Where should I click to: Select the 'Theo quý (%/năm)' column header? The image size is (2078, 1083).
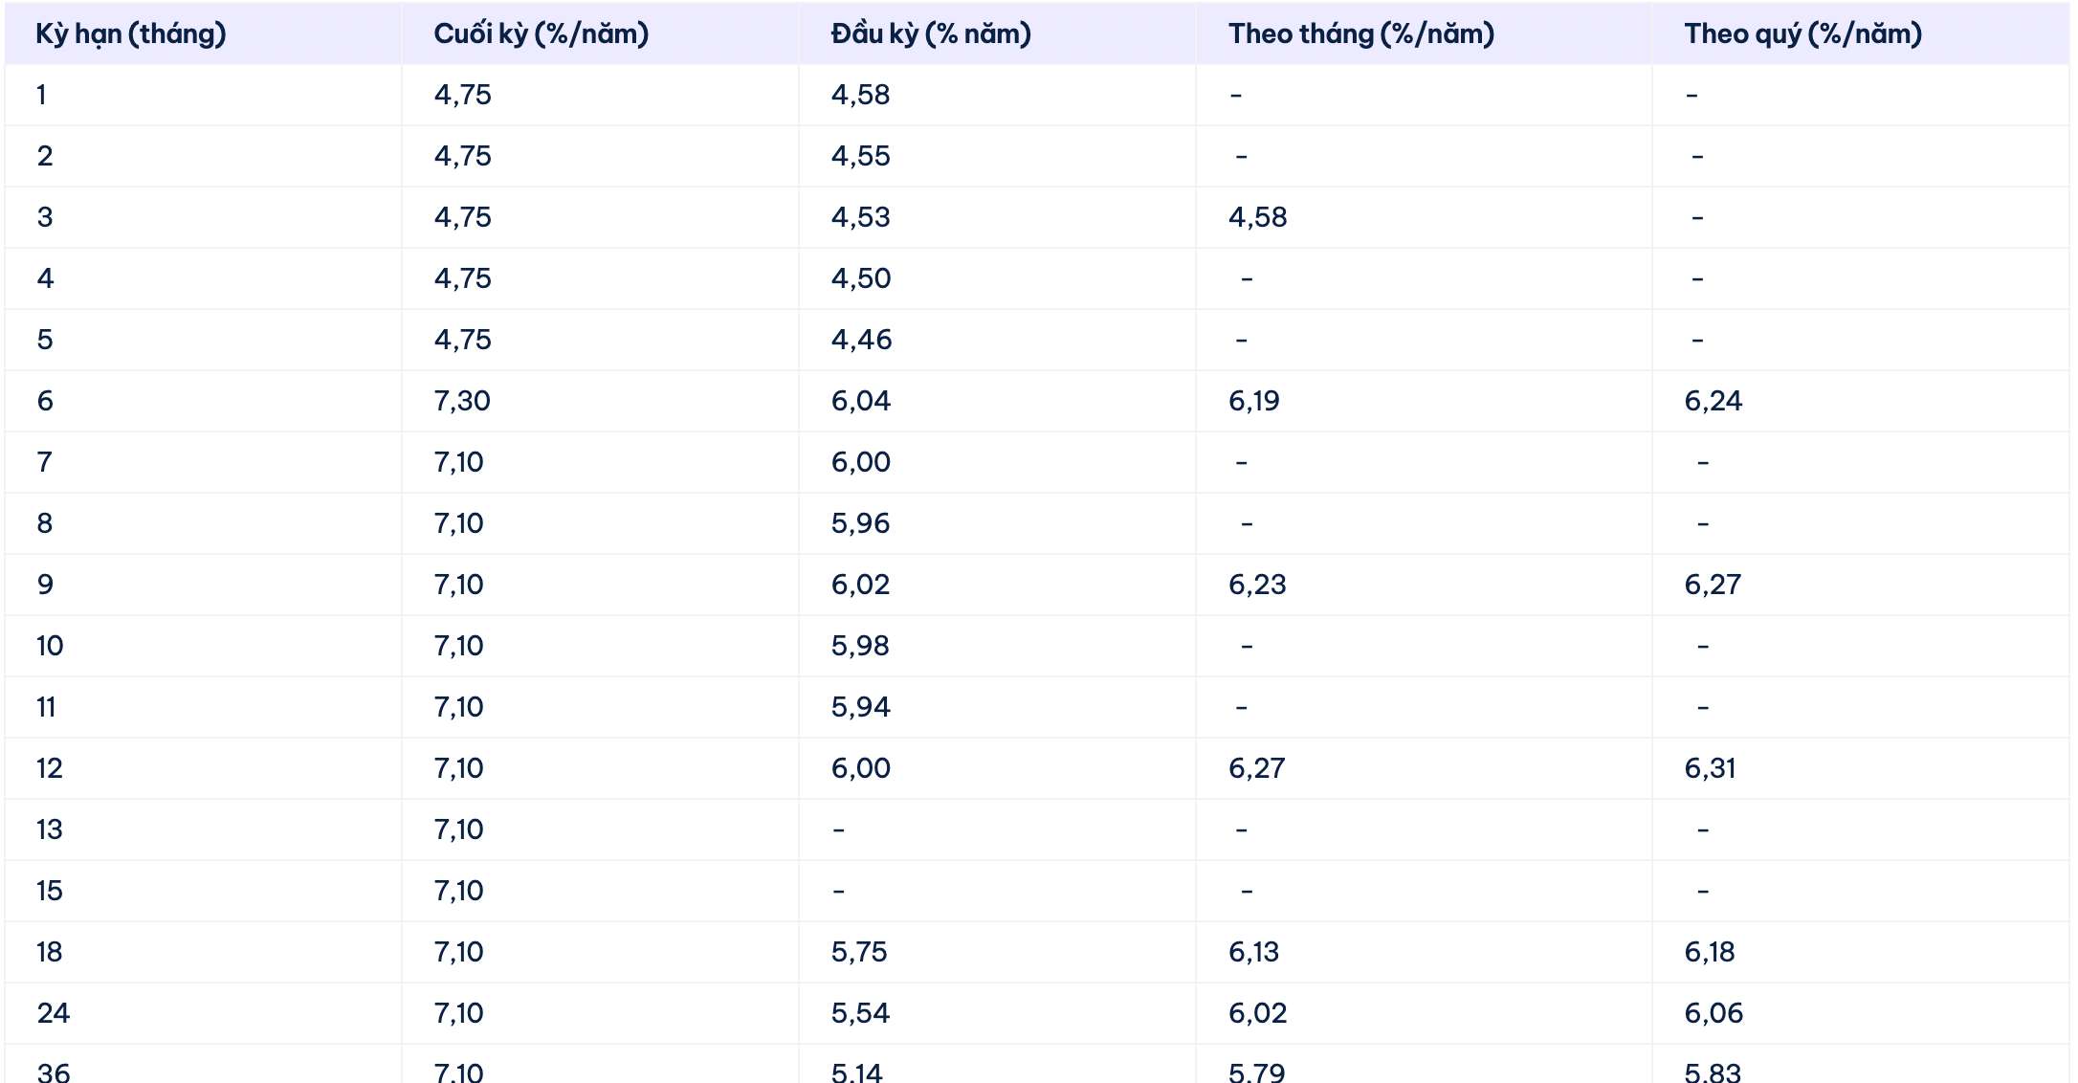[x=1802, y=34]
